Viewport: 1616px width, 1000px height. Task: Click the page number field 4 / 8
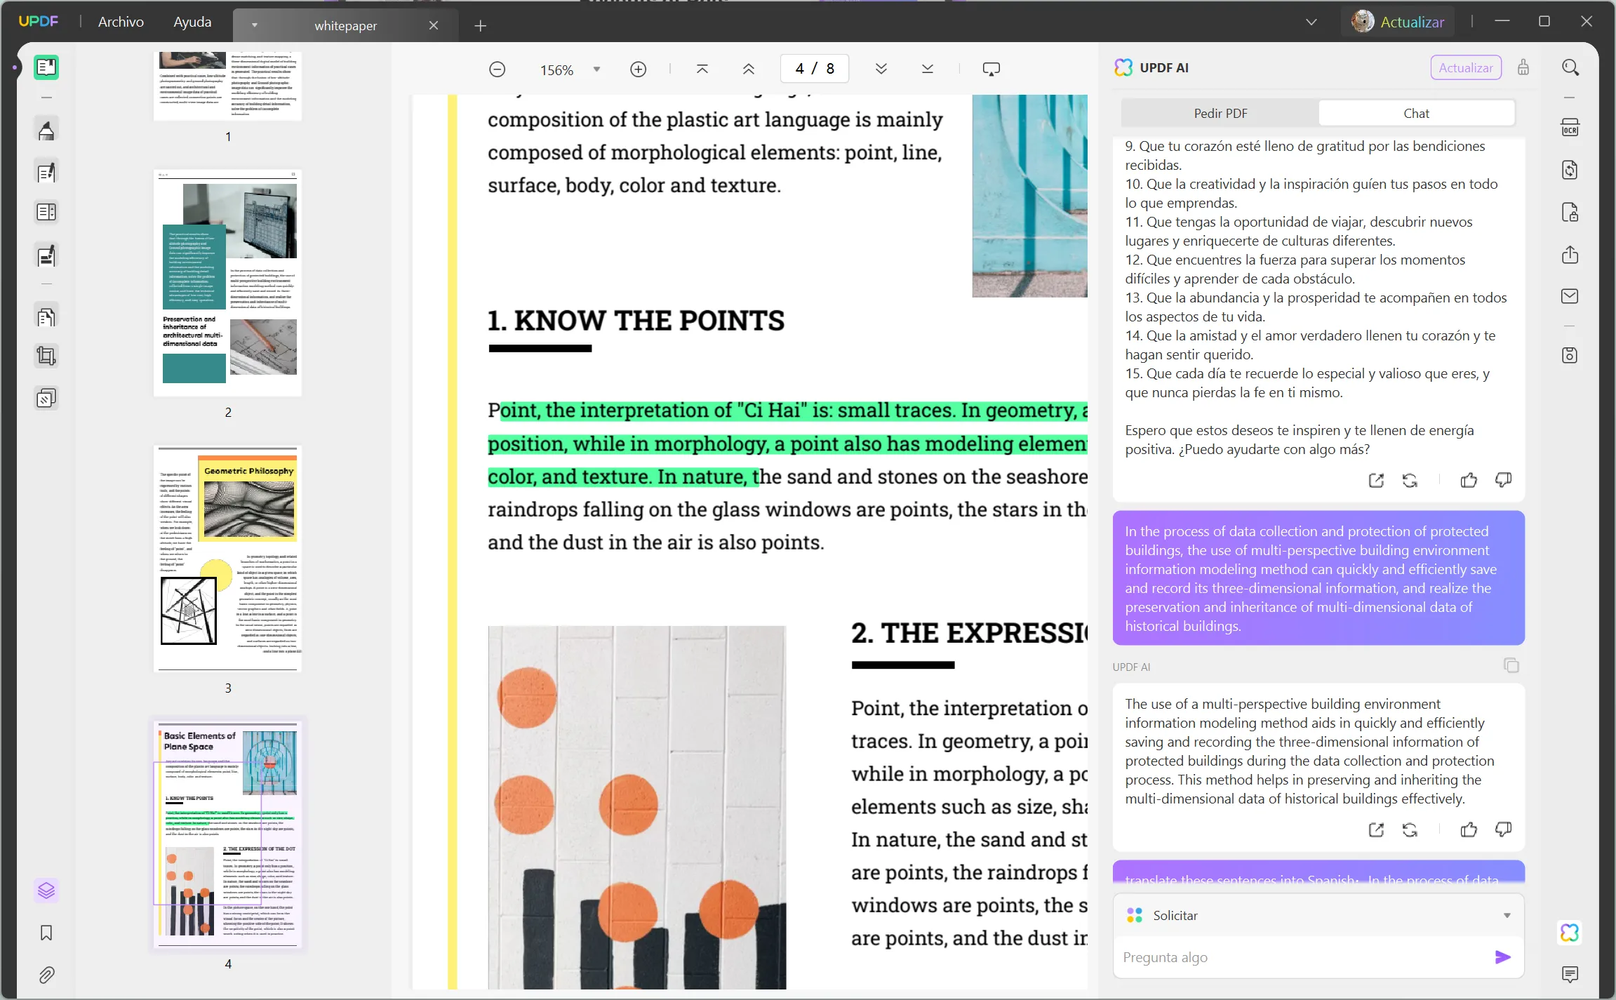pos(815,69)
